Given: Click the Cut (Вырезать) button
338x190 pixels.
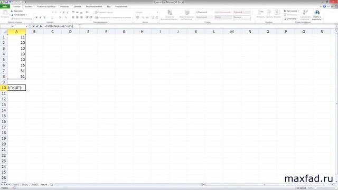Looking at the screenshot, I should pyautogui.click(x=16, y=11).
